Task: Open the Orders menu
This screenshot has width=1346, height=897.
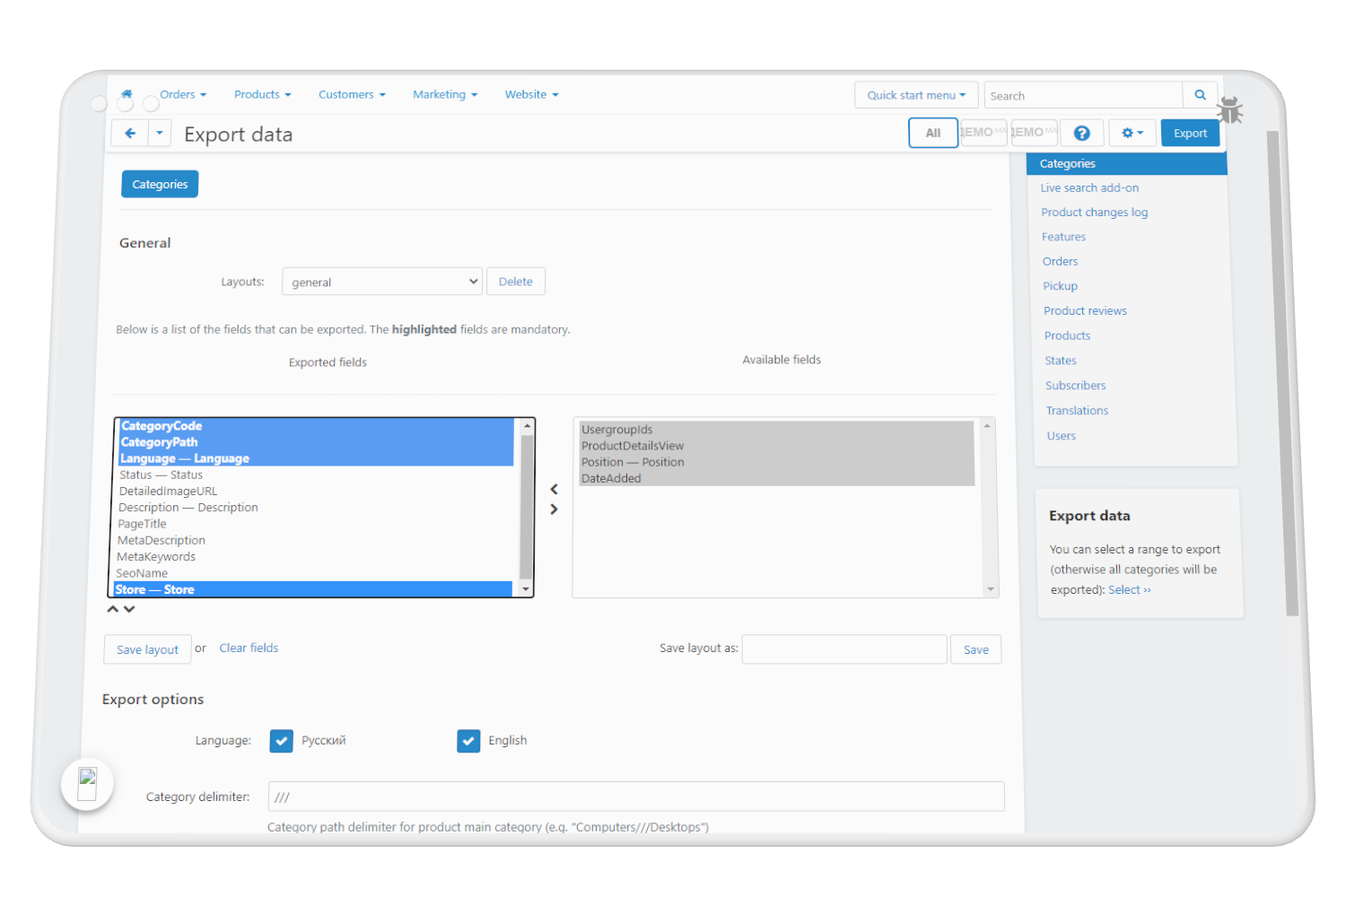Action: (x=183, y=94)
